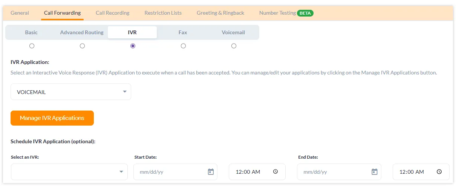Open the Call Forwarding tab

tap(62, 13)
